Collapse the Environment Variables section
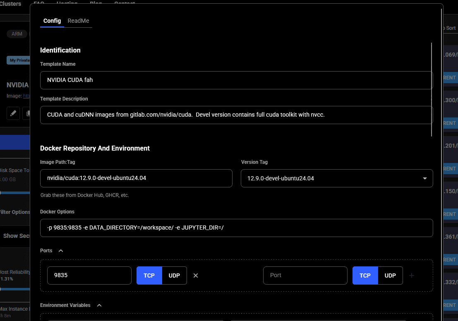The image size is (458, 321). (99, 305)
